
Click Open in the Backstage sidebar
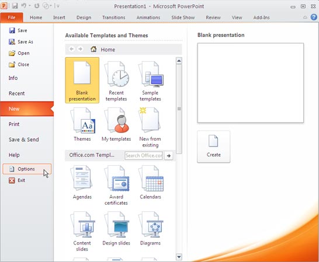click(x=19, y=53)
